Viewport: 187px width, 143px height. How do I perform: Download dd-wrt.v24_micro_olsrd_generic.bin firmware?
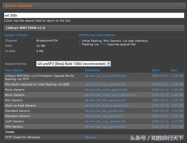point(110,95)
